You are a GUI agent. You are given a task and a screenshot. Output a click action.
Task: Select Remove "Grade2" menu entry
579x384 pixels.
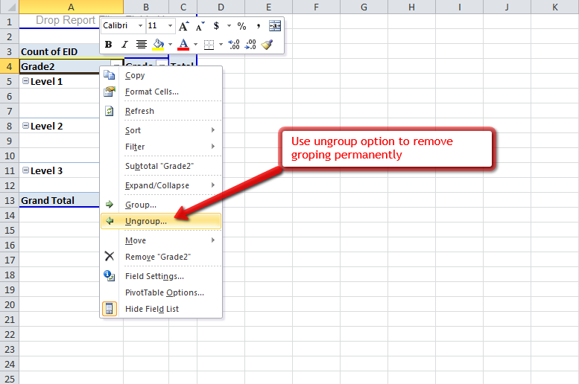click(161, 257)
